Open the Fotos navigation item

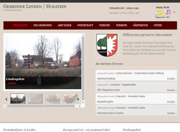(x=158, y=25)
